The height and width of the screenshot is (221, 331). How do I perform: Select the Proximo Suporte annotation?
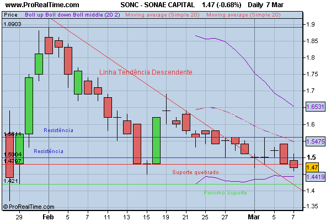pos(225,193)
